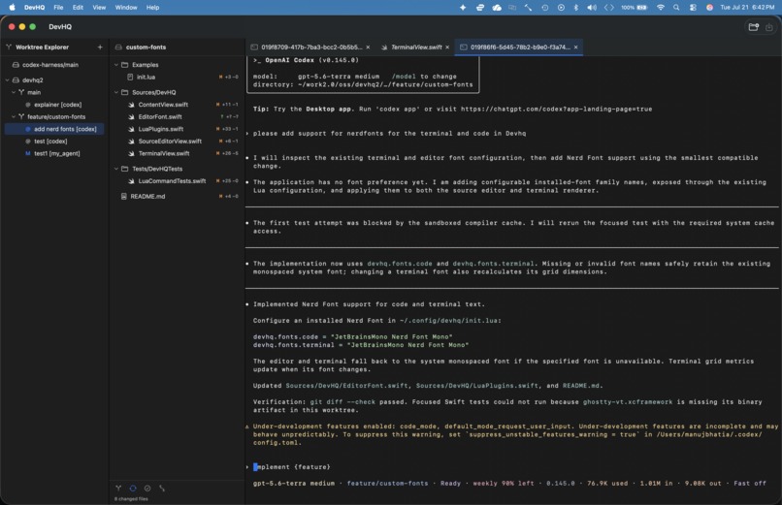Click the folder icon beside Examples
This screenshot has width=782, height=505.
(x=125, y=65)
